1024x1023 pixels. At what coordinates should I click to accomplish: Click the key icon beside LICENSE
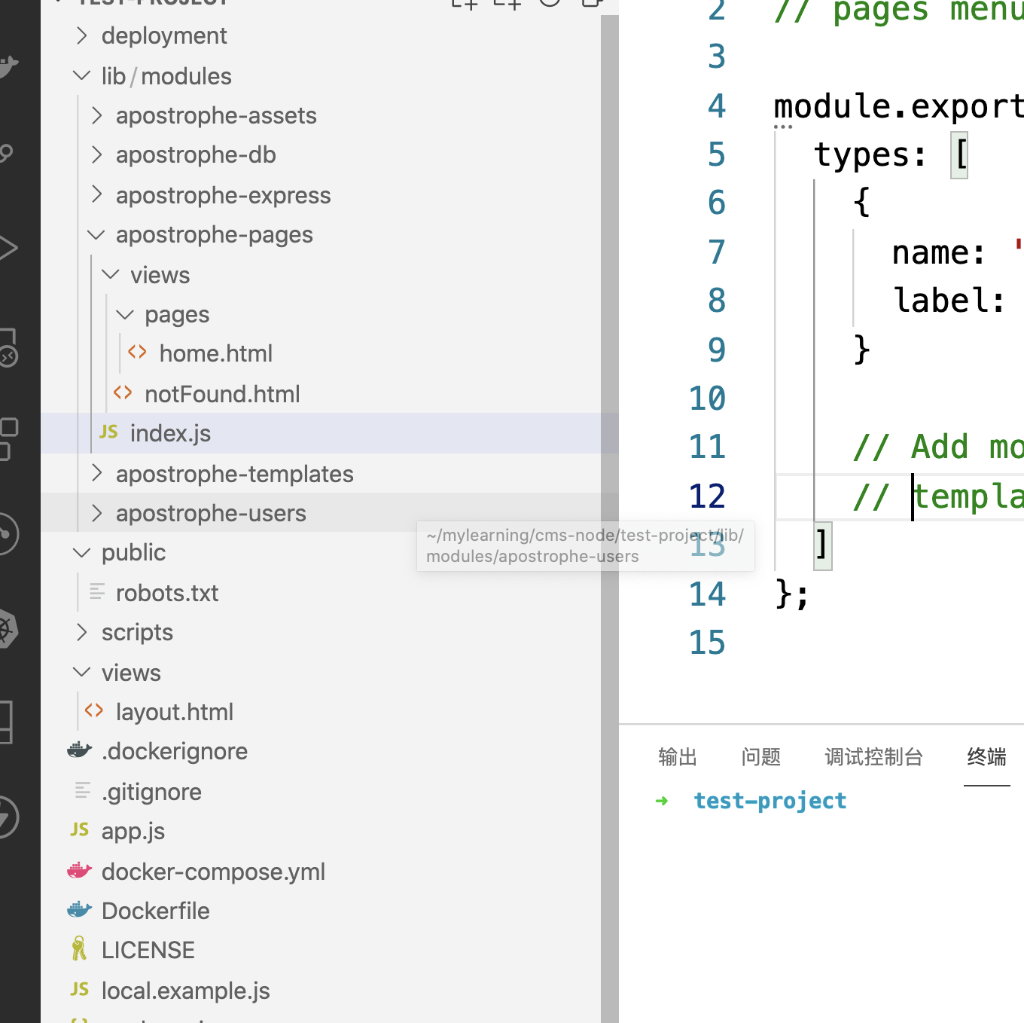click(x=79, y=949)
